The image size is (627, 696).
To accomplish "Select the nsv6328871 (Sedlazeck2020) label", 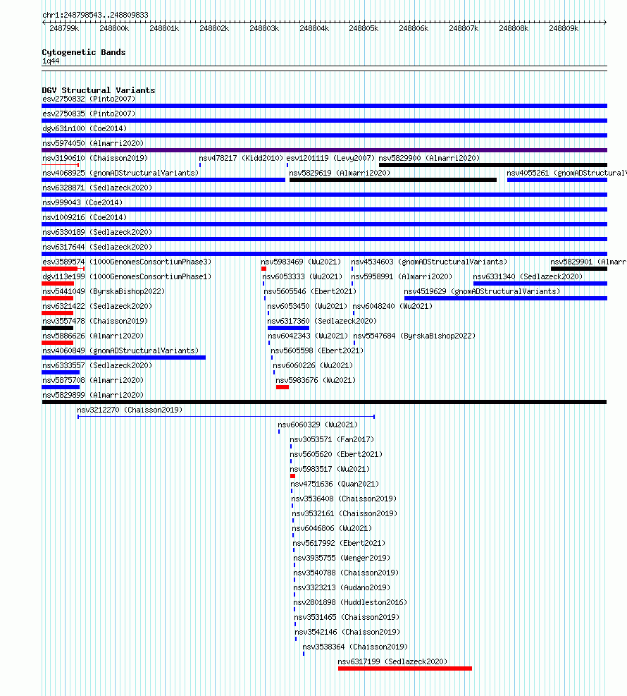I will coord(97,188).
